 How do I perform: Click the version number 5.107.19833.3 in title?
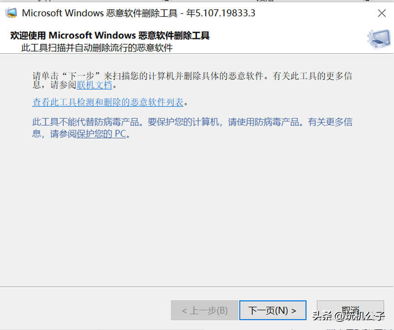225,13
